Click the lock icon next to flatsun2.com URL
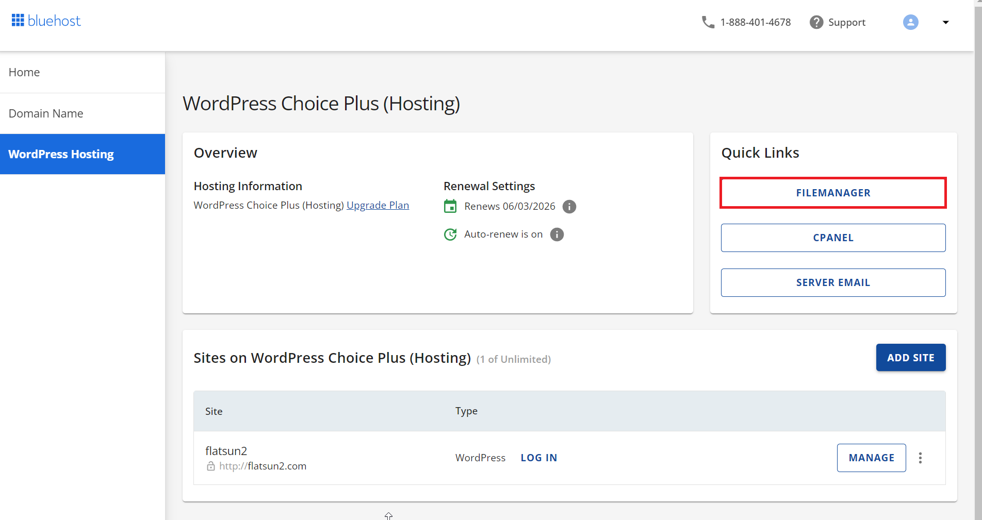The image size is (982, 520). pyautogui.click(x=211, y=466)
